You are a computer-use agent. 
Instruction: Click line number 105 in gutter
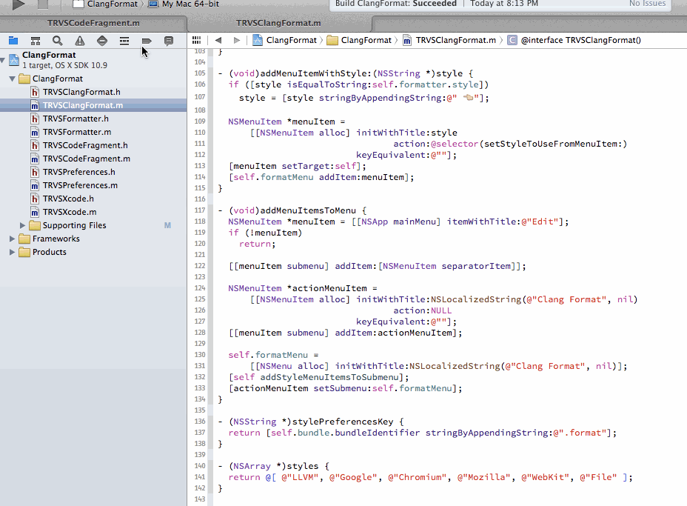point(200,73)
